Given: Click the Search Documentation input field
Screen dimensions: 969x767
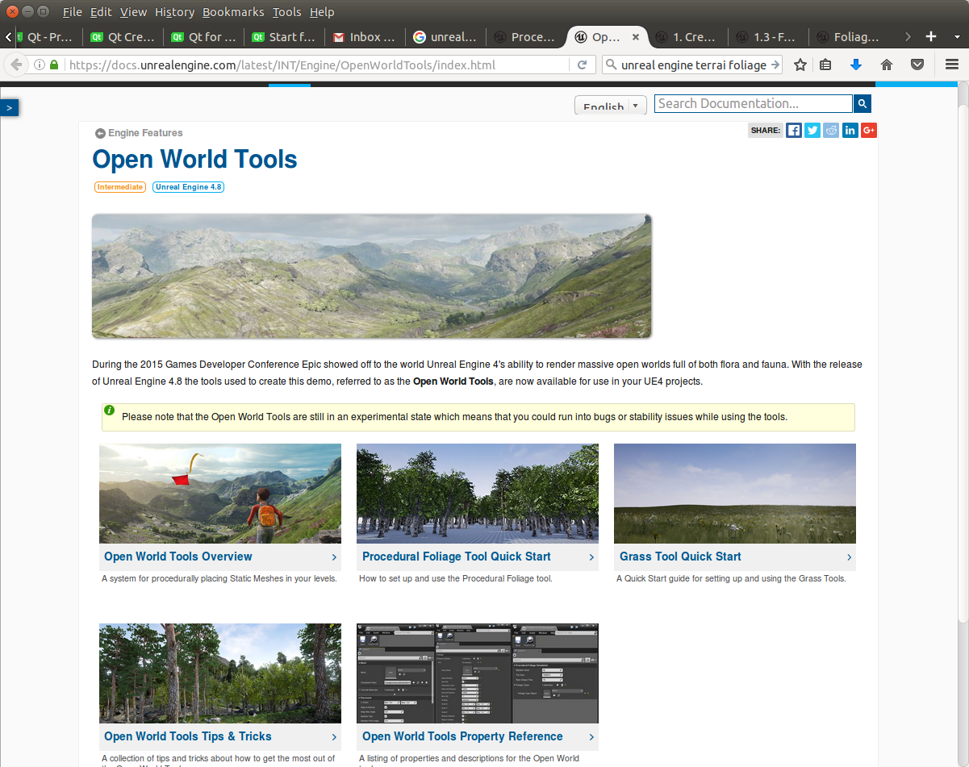Looking at the screenshot, I should 753,103.
